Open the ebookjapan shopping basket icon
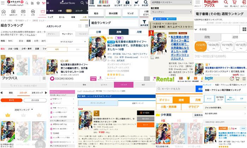 38,3
